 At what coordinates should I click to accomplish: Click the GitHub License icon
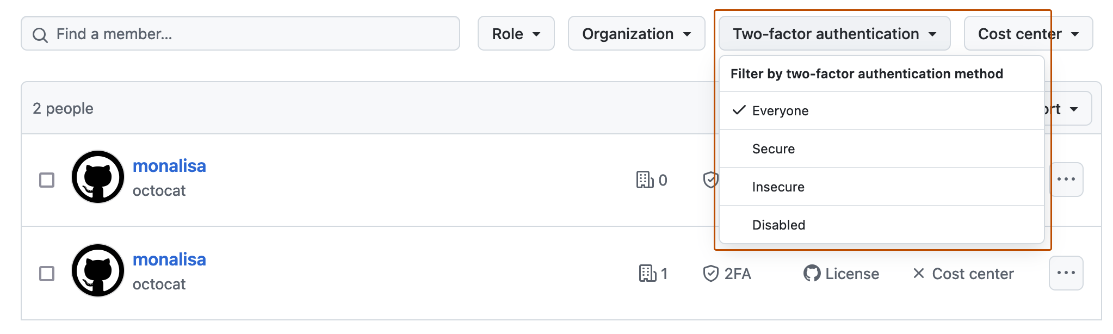pos(811,274)
